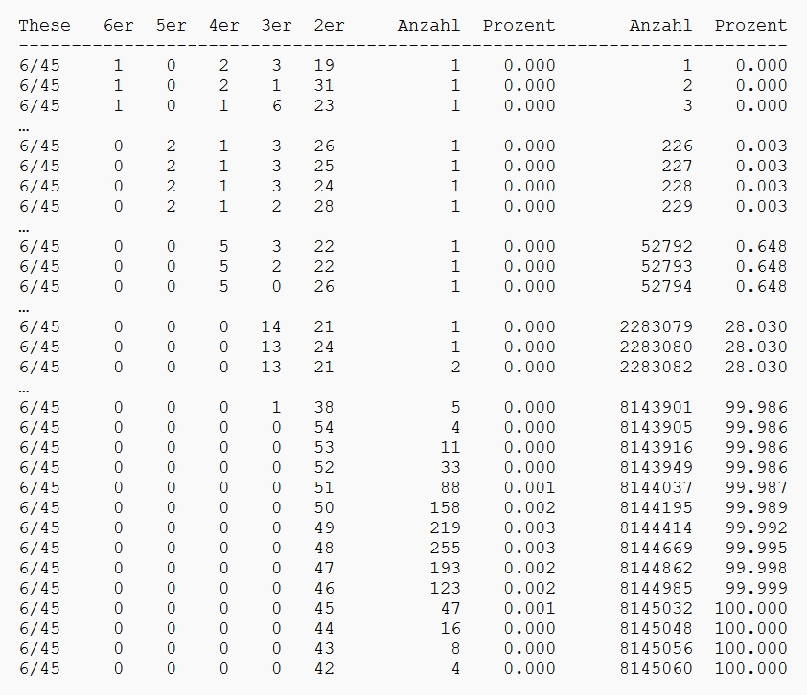Viewport: 807px width, 695px height.
Task: Click the "These" column header
Action: click(44, 26)
